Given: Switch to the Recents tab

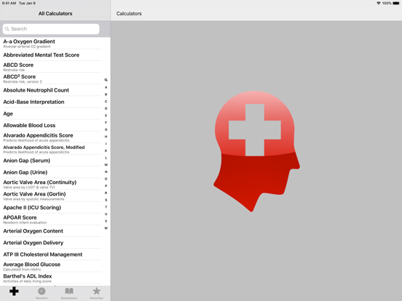Looking at the screenshot, I should pos(42,293).
